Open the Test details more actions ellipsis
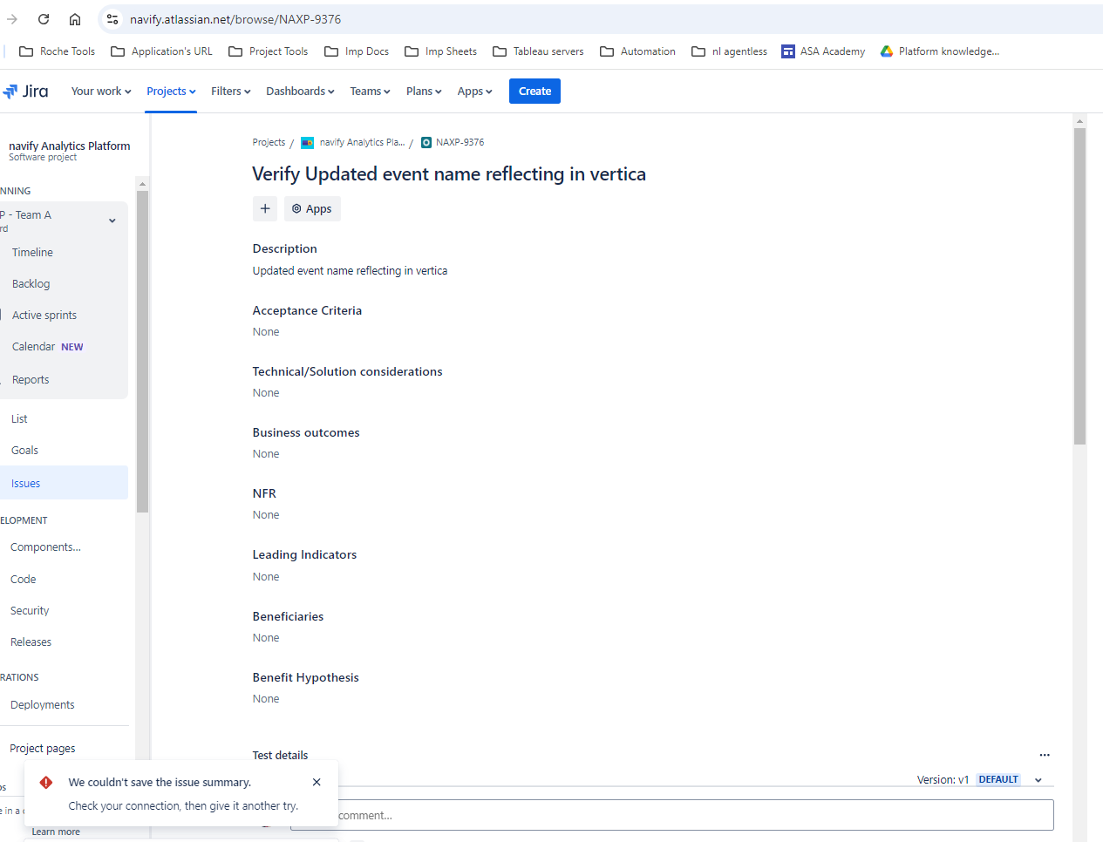 click(1045, 755)
